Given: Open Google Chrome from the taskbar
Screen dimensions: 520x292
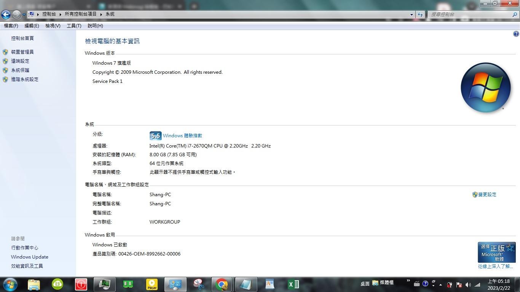Looking at the screenshot, I should (222, 284).
